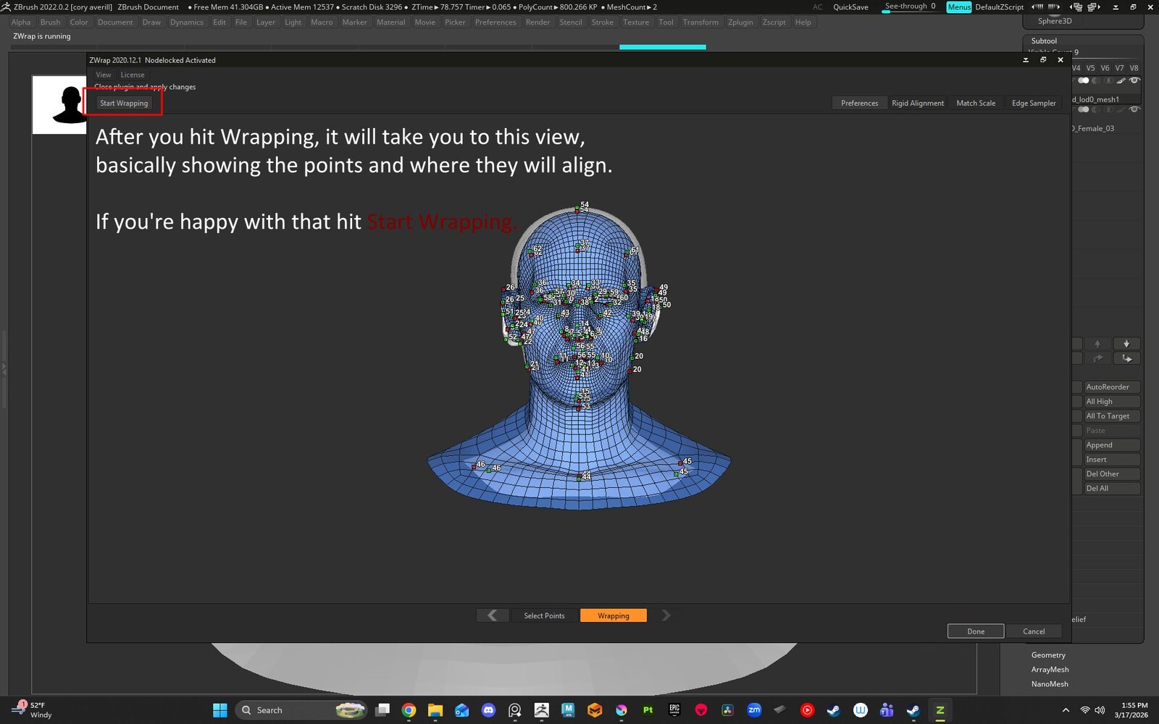The height and width of the screenshot is (724, 1159).
Task: Click the taskbar Search box
Action: pyautogui.click(x=302, y=710)
